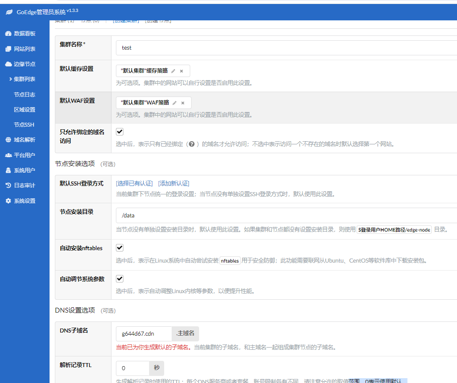Focus the DNS子域名 input field
The width and height of the screenshot is (457, 383).
click(x=144, y=334)
